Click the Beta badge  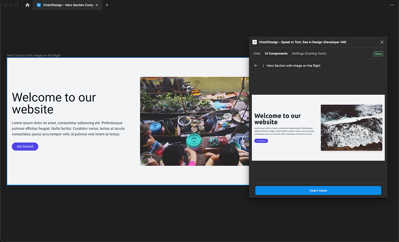[x=378, y=53]
